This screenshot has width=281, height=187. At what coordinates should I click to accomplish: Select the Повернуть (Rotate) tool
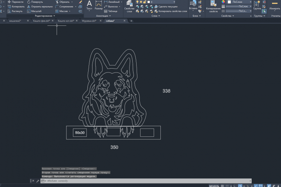(x=35, y=2)
